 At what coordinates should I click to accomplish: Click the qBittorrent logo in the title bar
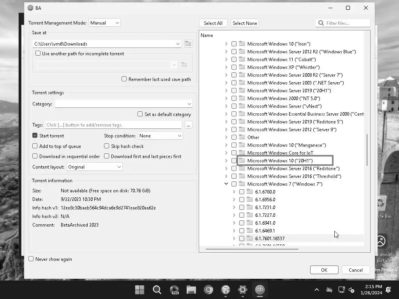coord(30,8)
